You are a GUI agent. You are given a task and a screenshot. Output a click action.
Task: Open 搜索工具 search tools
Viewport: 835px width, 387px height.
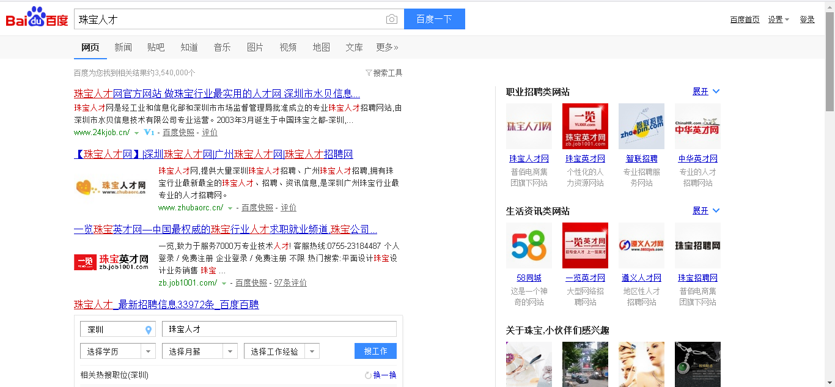click(388, 73)
